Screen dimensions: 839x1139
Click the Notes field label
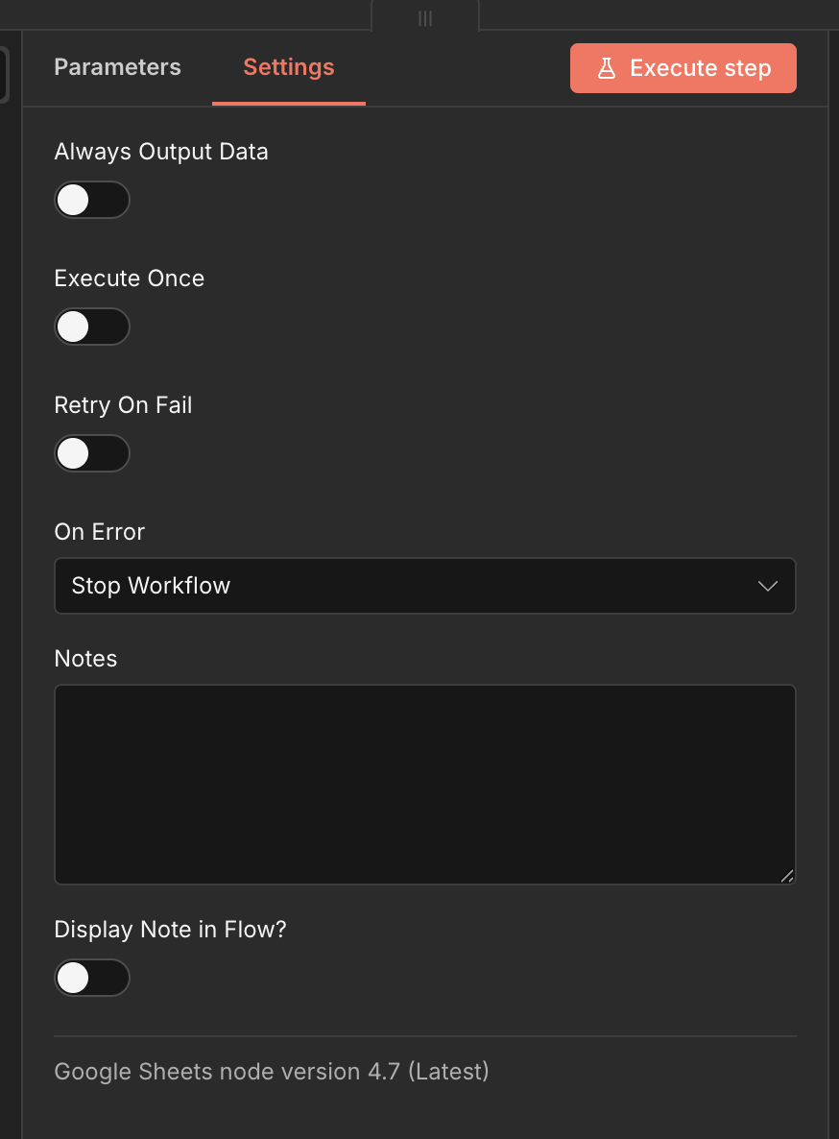85,659
